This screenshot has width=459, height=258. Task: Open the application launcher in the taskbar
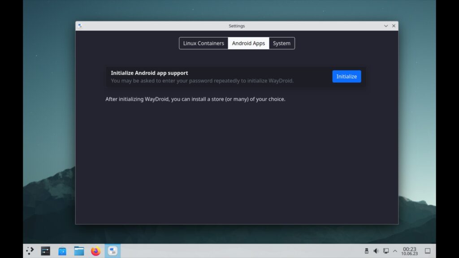pyautogui.click(x=30, y=251)
